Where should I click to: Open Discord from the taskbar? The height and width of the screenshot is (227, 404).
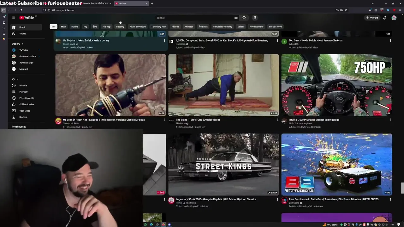pyautogui.click(x=169, y=224)
